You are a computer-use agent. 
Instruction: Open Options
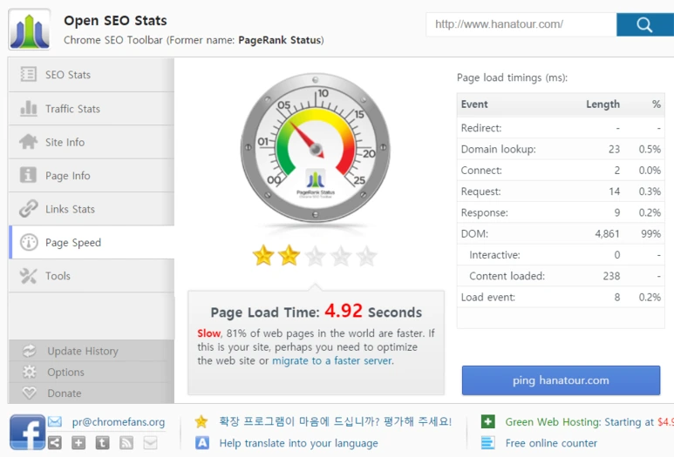click(92, 372)
